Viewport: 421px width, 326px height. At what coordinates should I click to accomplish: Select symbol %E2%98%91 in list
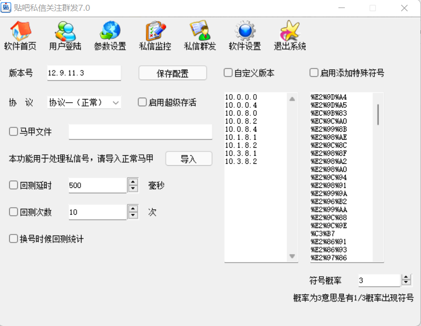coord(329,186)
